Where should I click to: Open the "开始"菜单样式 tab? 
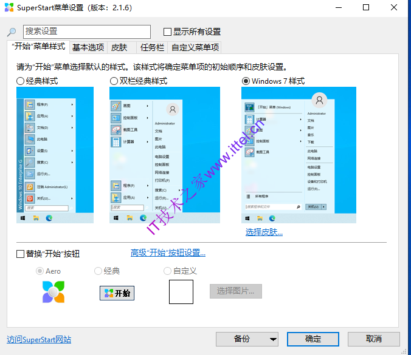pyautogui.click(x=38, y=47)
